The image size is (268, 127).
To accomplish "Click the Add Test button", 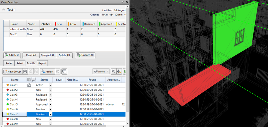I will tap(12, 55).
